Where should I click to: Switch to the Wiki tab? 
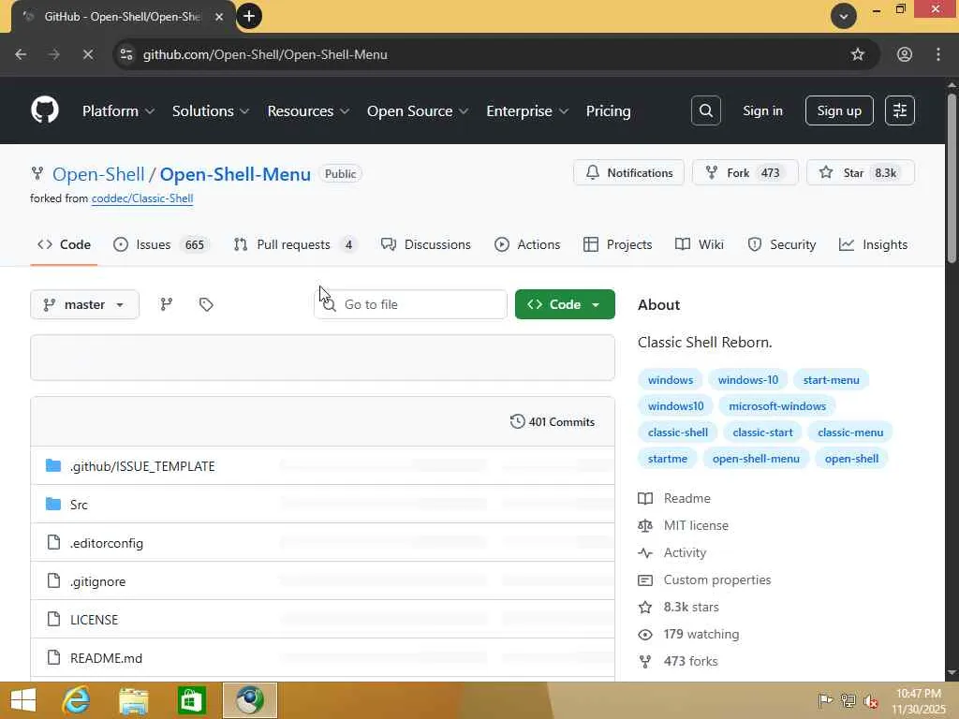699,244
